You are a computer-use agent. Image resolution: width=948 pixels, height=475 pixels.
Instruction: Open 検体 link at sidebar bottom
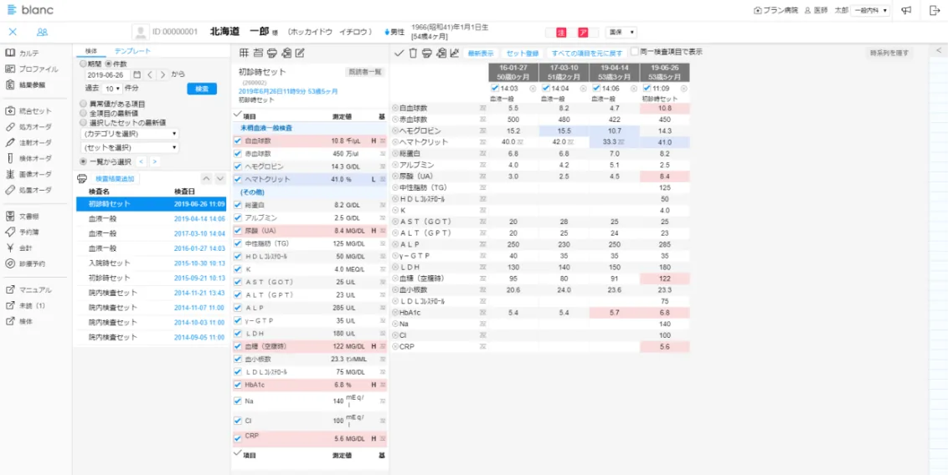(19, 321)
